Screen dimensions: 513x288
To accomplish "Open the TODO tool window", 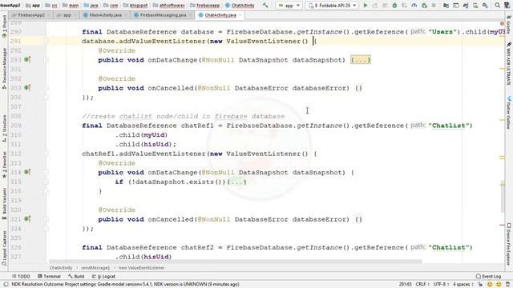I will point(21,276).
